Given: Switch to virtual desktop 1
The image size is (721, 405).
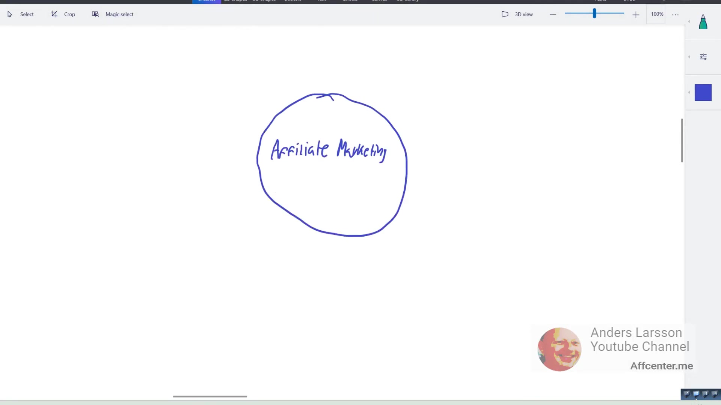Looking at the screenshot, I should pos(687,394).
